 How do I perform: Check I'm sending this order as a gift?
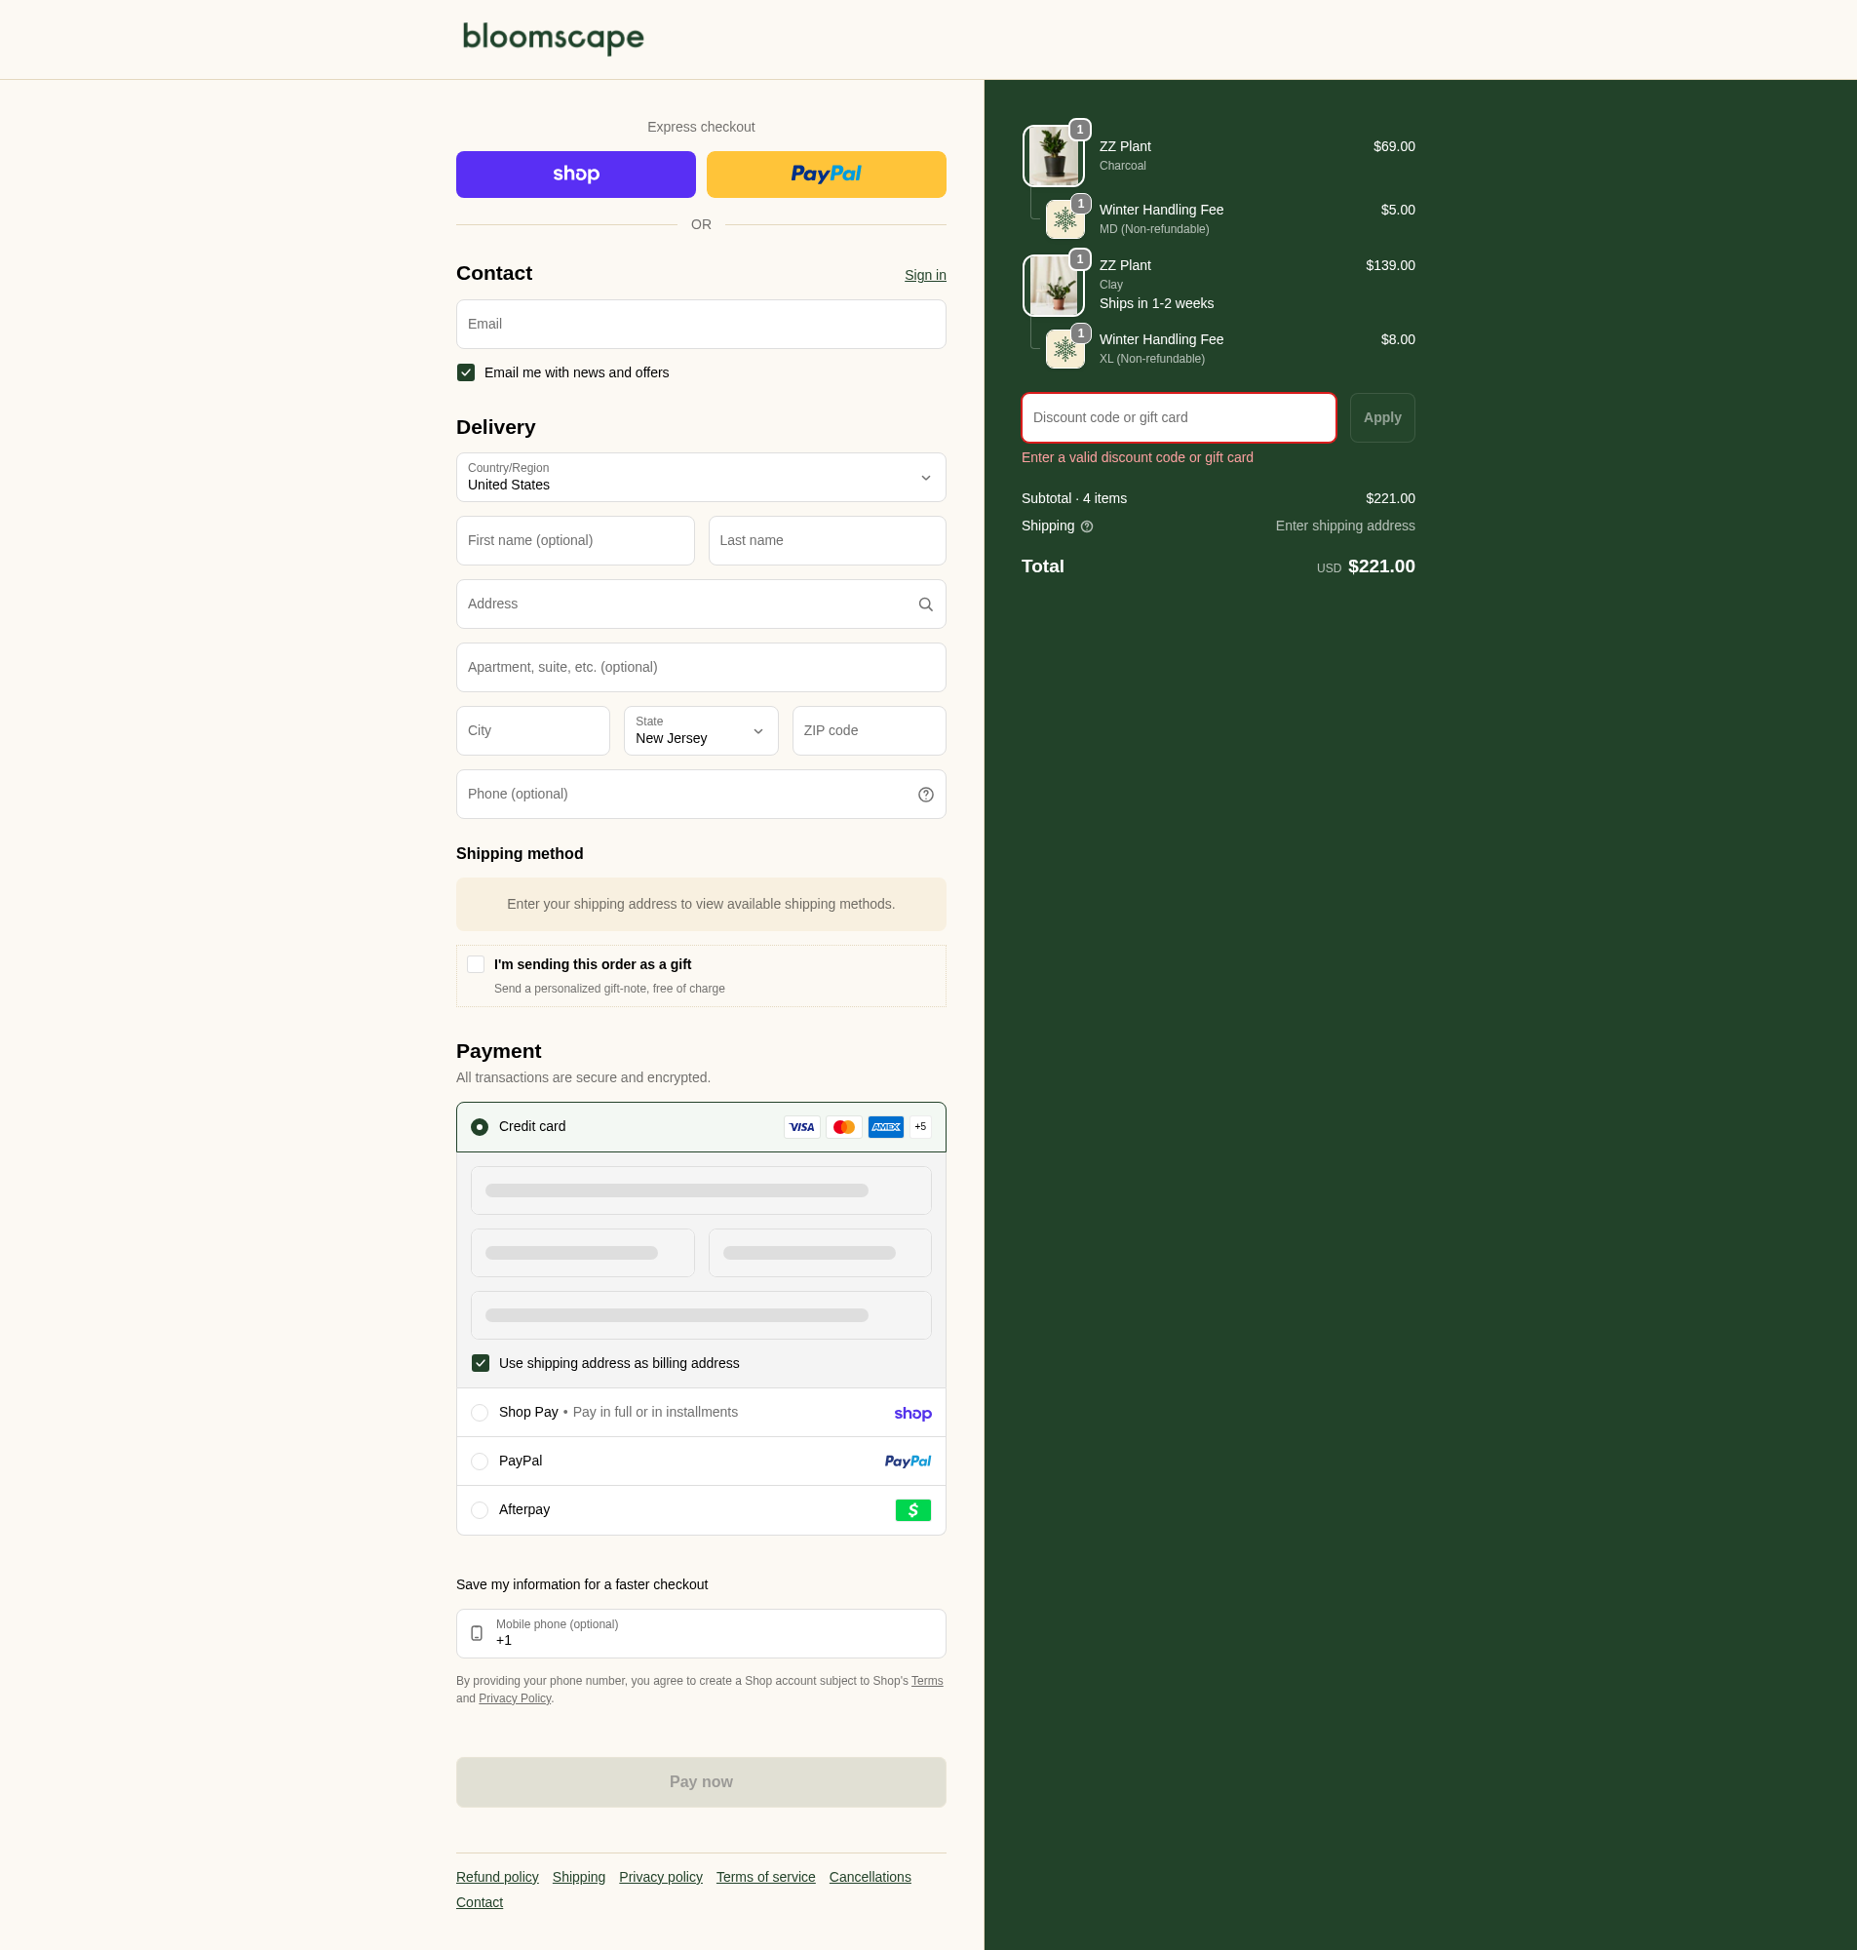point(476,964)
